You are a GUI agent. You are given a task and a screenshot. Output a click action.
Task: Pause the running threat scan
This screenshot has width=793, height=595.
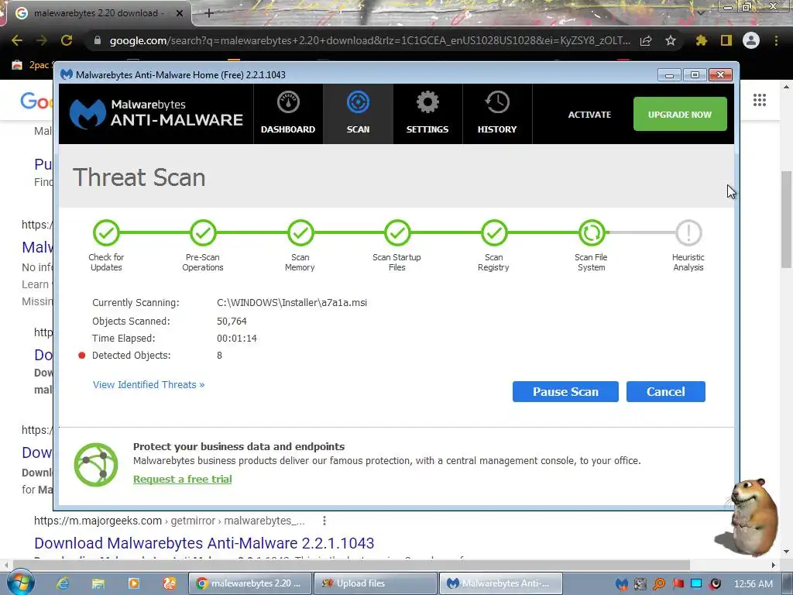[x=565, y=391]
